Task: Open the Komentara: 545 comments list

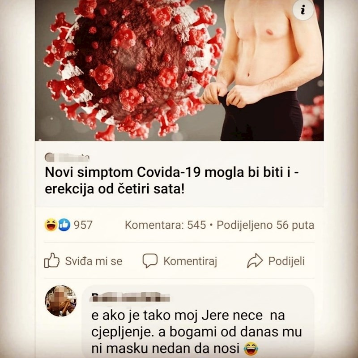Action: coord(165,225)
